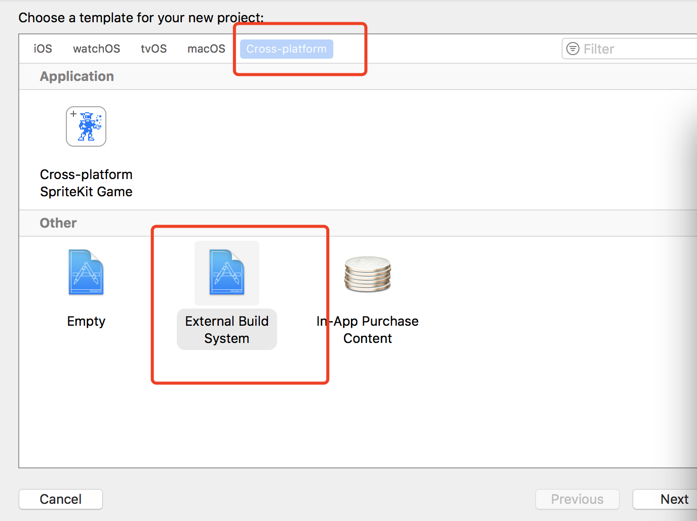
Task: Click the disabled Previous button
Action: (x=577, y=499)
